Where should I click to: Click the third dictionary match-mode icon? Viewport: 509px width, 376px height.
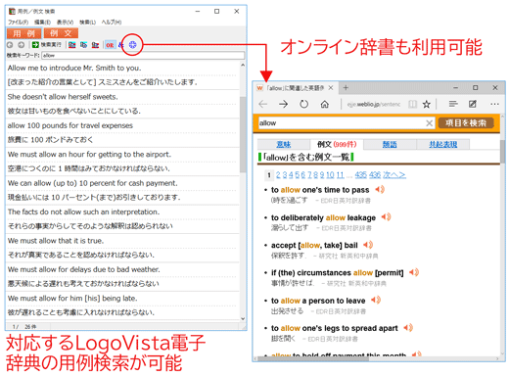pos(95,45)
